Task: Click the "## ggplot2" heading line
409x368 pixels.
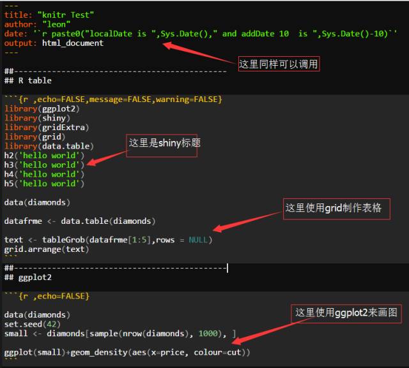Action: click(x=28, y=277)
